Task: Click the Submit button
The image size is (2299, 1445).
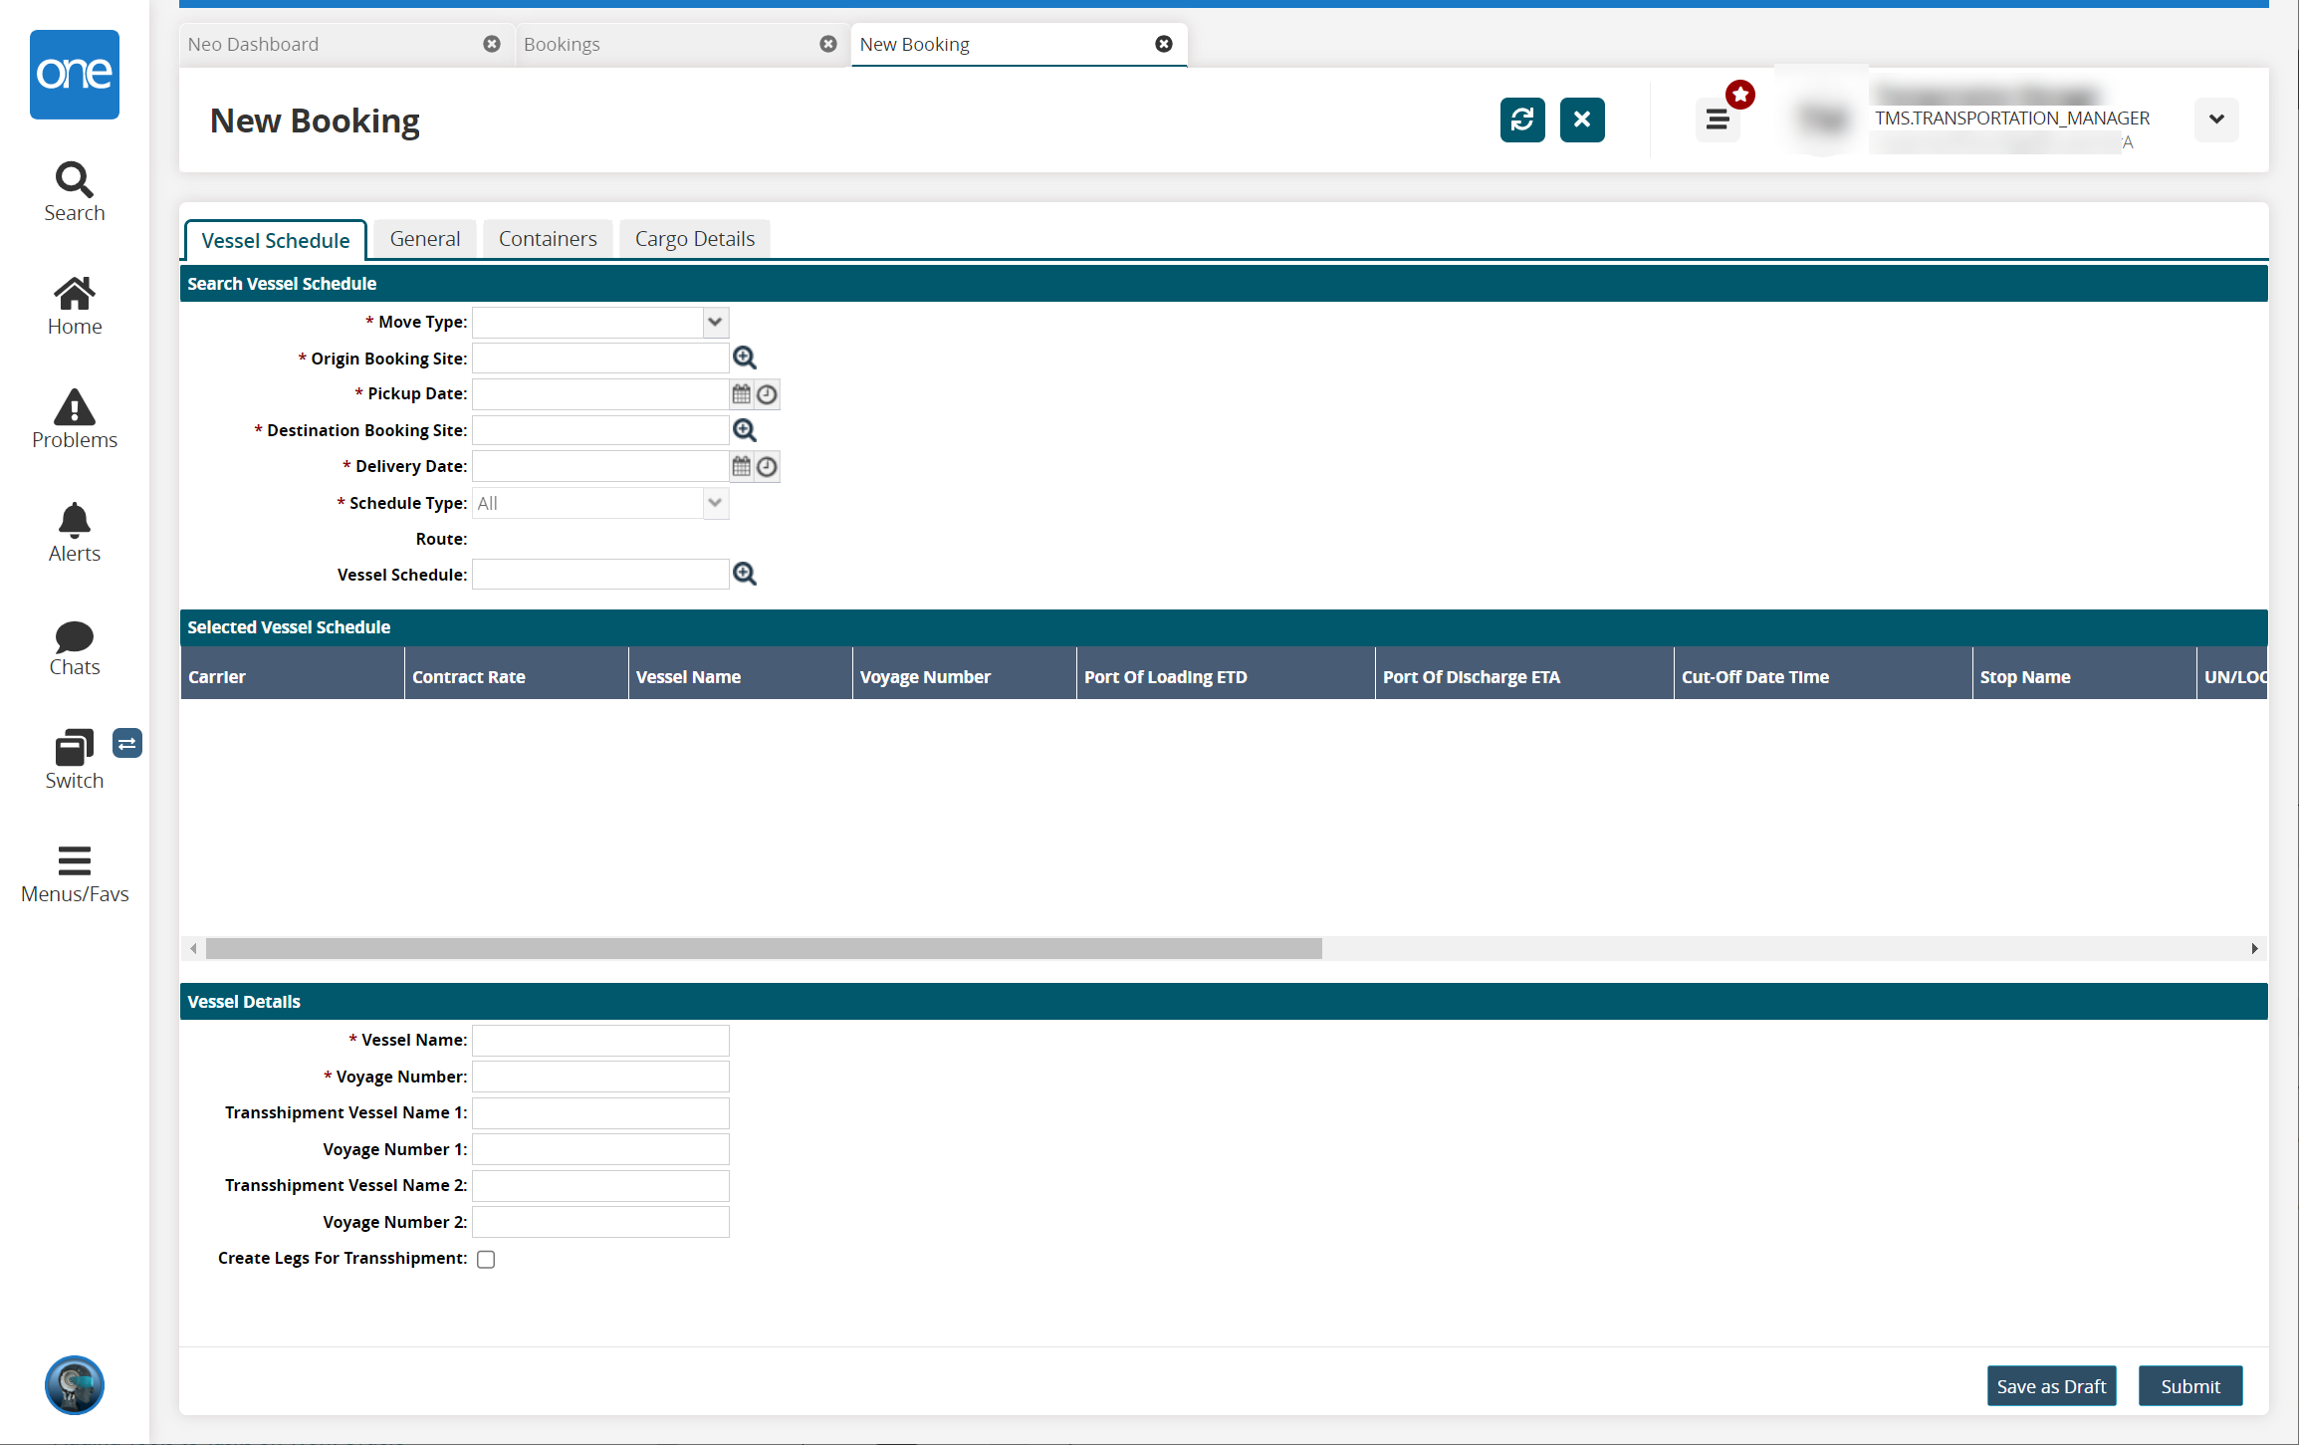Action: tap(2189, 1386)
